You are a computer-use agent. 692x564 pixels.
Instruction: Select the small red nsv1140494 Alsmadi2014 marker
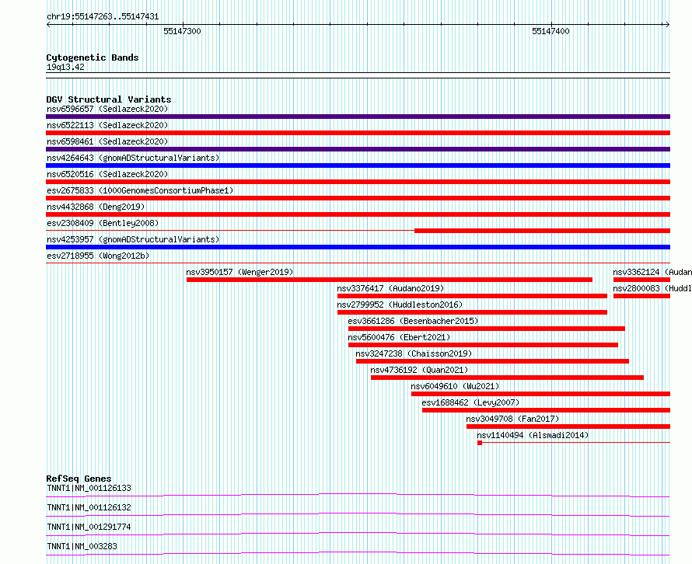tap(480, 443)
